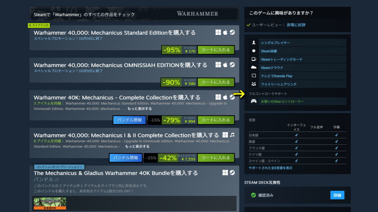Click Windows icon on Mechanicus I & II row

tap(225, 135)
